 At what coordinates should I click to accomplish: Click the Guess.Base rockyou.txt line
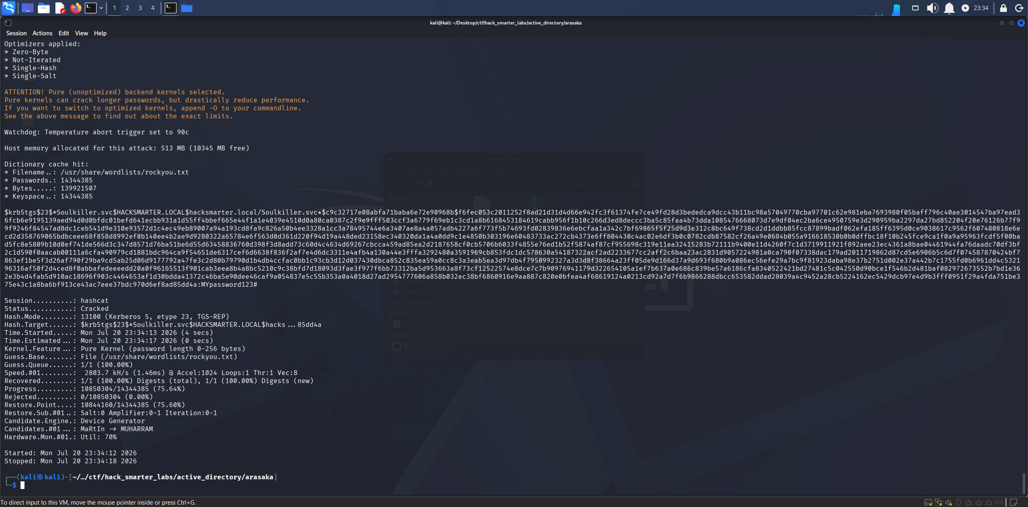(121, 357)
